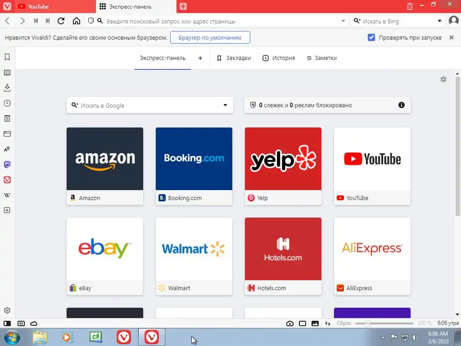Image resolution: width=461 pixels, height=346 pixels.
Task: Open Vivaldi settings gear in sidebar
Action: click(7, 310)
